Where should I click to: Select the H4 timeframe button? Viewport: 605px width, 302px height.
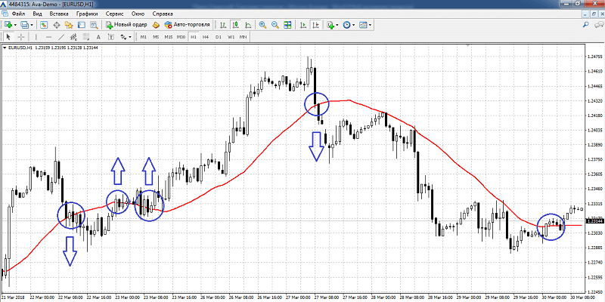[206, 37]
